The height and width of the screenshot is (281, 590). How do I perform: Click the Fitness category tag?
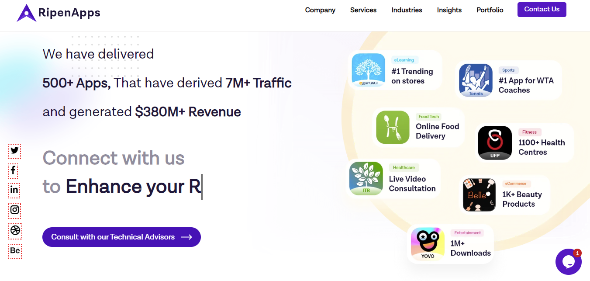point(530,132)
